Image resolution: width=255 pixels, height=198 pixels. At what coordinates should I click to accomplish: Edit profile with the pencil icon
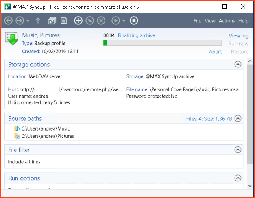(x=89, y=21)
